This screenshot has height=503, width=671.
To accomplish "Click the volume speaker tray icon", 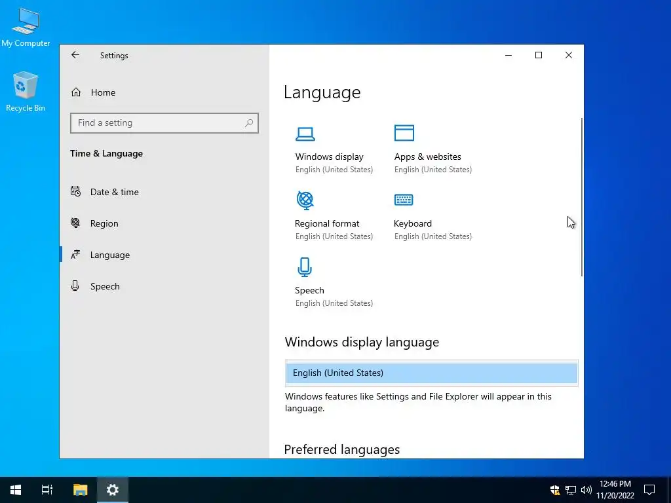I will 586,490.
